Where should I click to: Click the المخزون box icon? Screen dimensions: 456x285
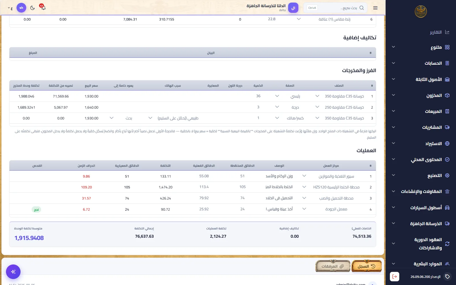coord(447,95)
